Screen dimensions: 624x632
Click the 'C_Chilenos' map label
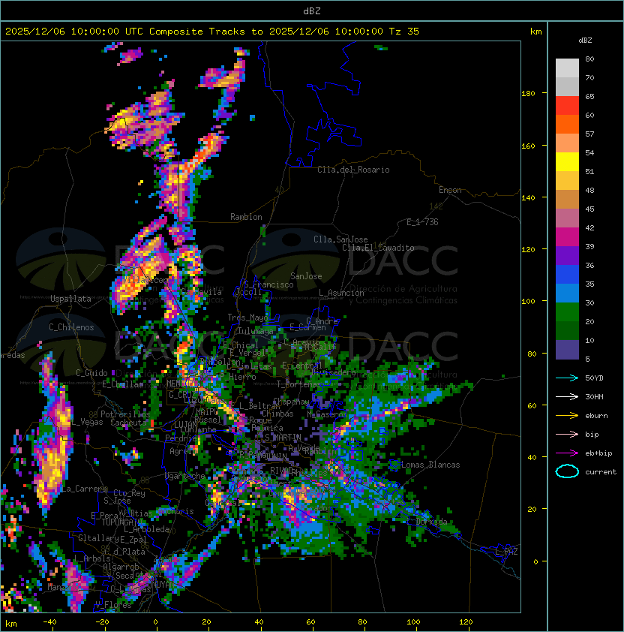point(71,327)
